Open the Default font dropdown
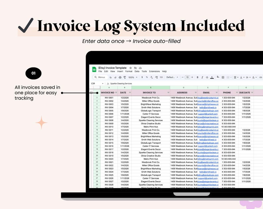This screenshot has height=209, width=263. coord(172,77)
